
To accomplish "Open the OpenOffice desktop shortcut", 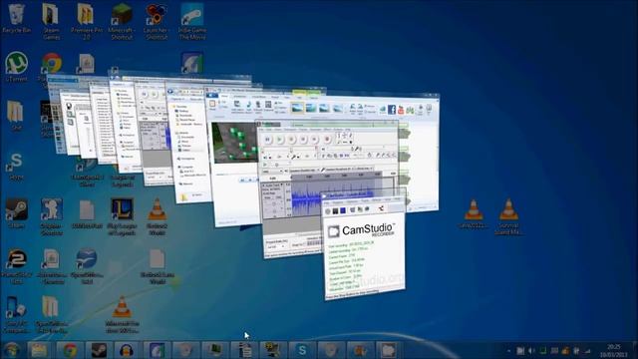I will point(87,265).
